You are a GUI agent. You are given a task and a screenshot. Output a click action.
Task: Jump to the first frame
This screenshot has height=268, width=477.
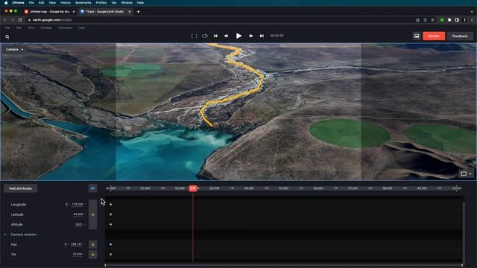pyautogui.click(x=215, y=36)
